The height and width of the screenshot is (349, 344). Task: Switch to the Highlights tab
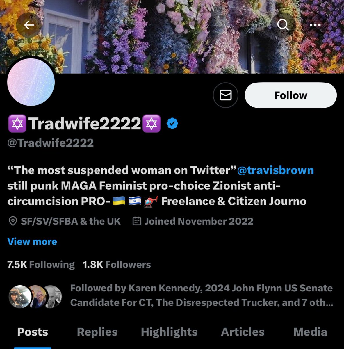(169, 332)
